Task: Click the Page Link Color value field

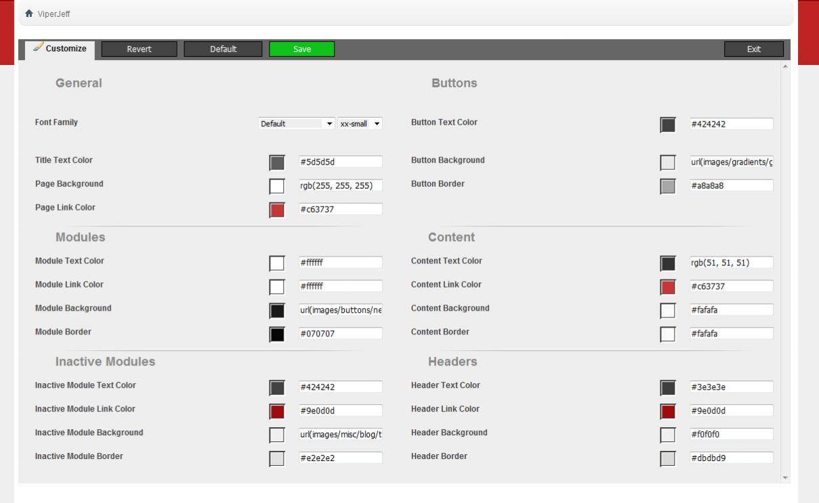Action: pos(341,209)
